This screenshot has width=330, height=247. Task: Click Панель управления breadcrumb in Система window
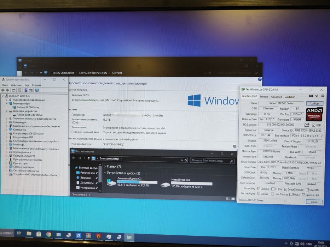tap(63, 73)
